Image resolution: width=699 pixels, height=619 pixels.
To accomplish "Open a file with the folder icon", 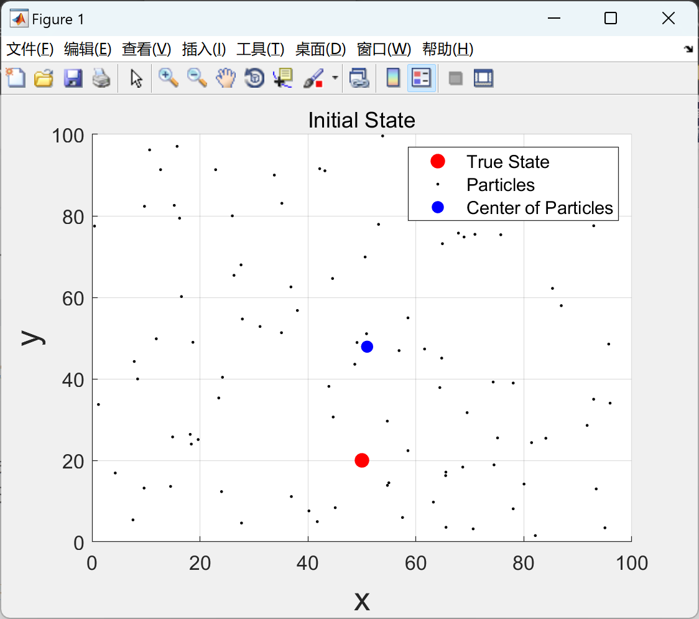I will tap(44, 78).
